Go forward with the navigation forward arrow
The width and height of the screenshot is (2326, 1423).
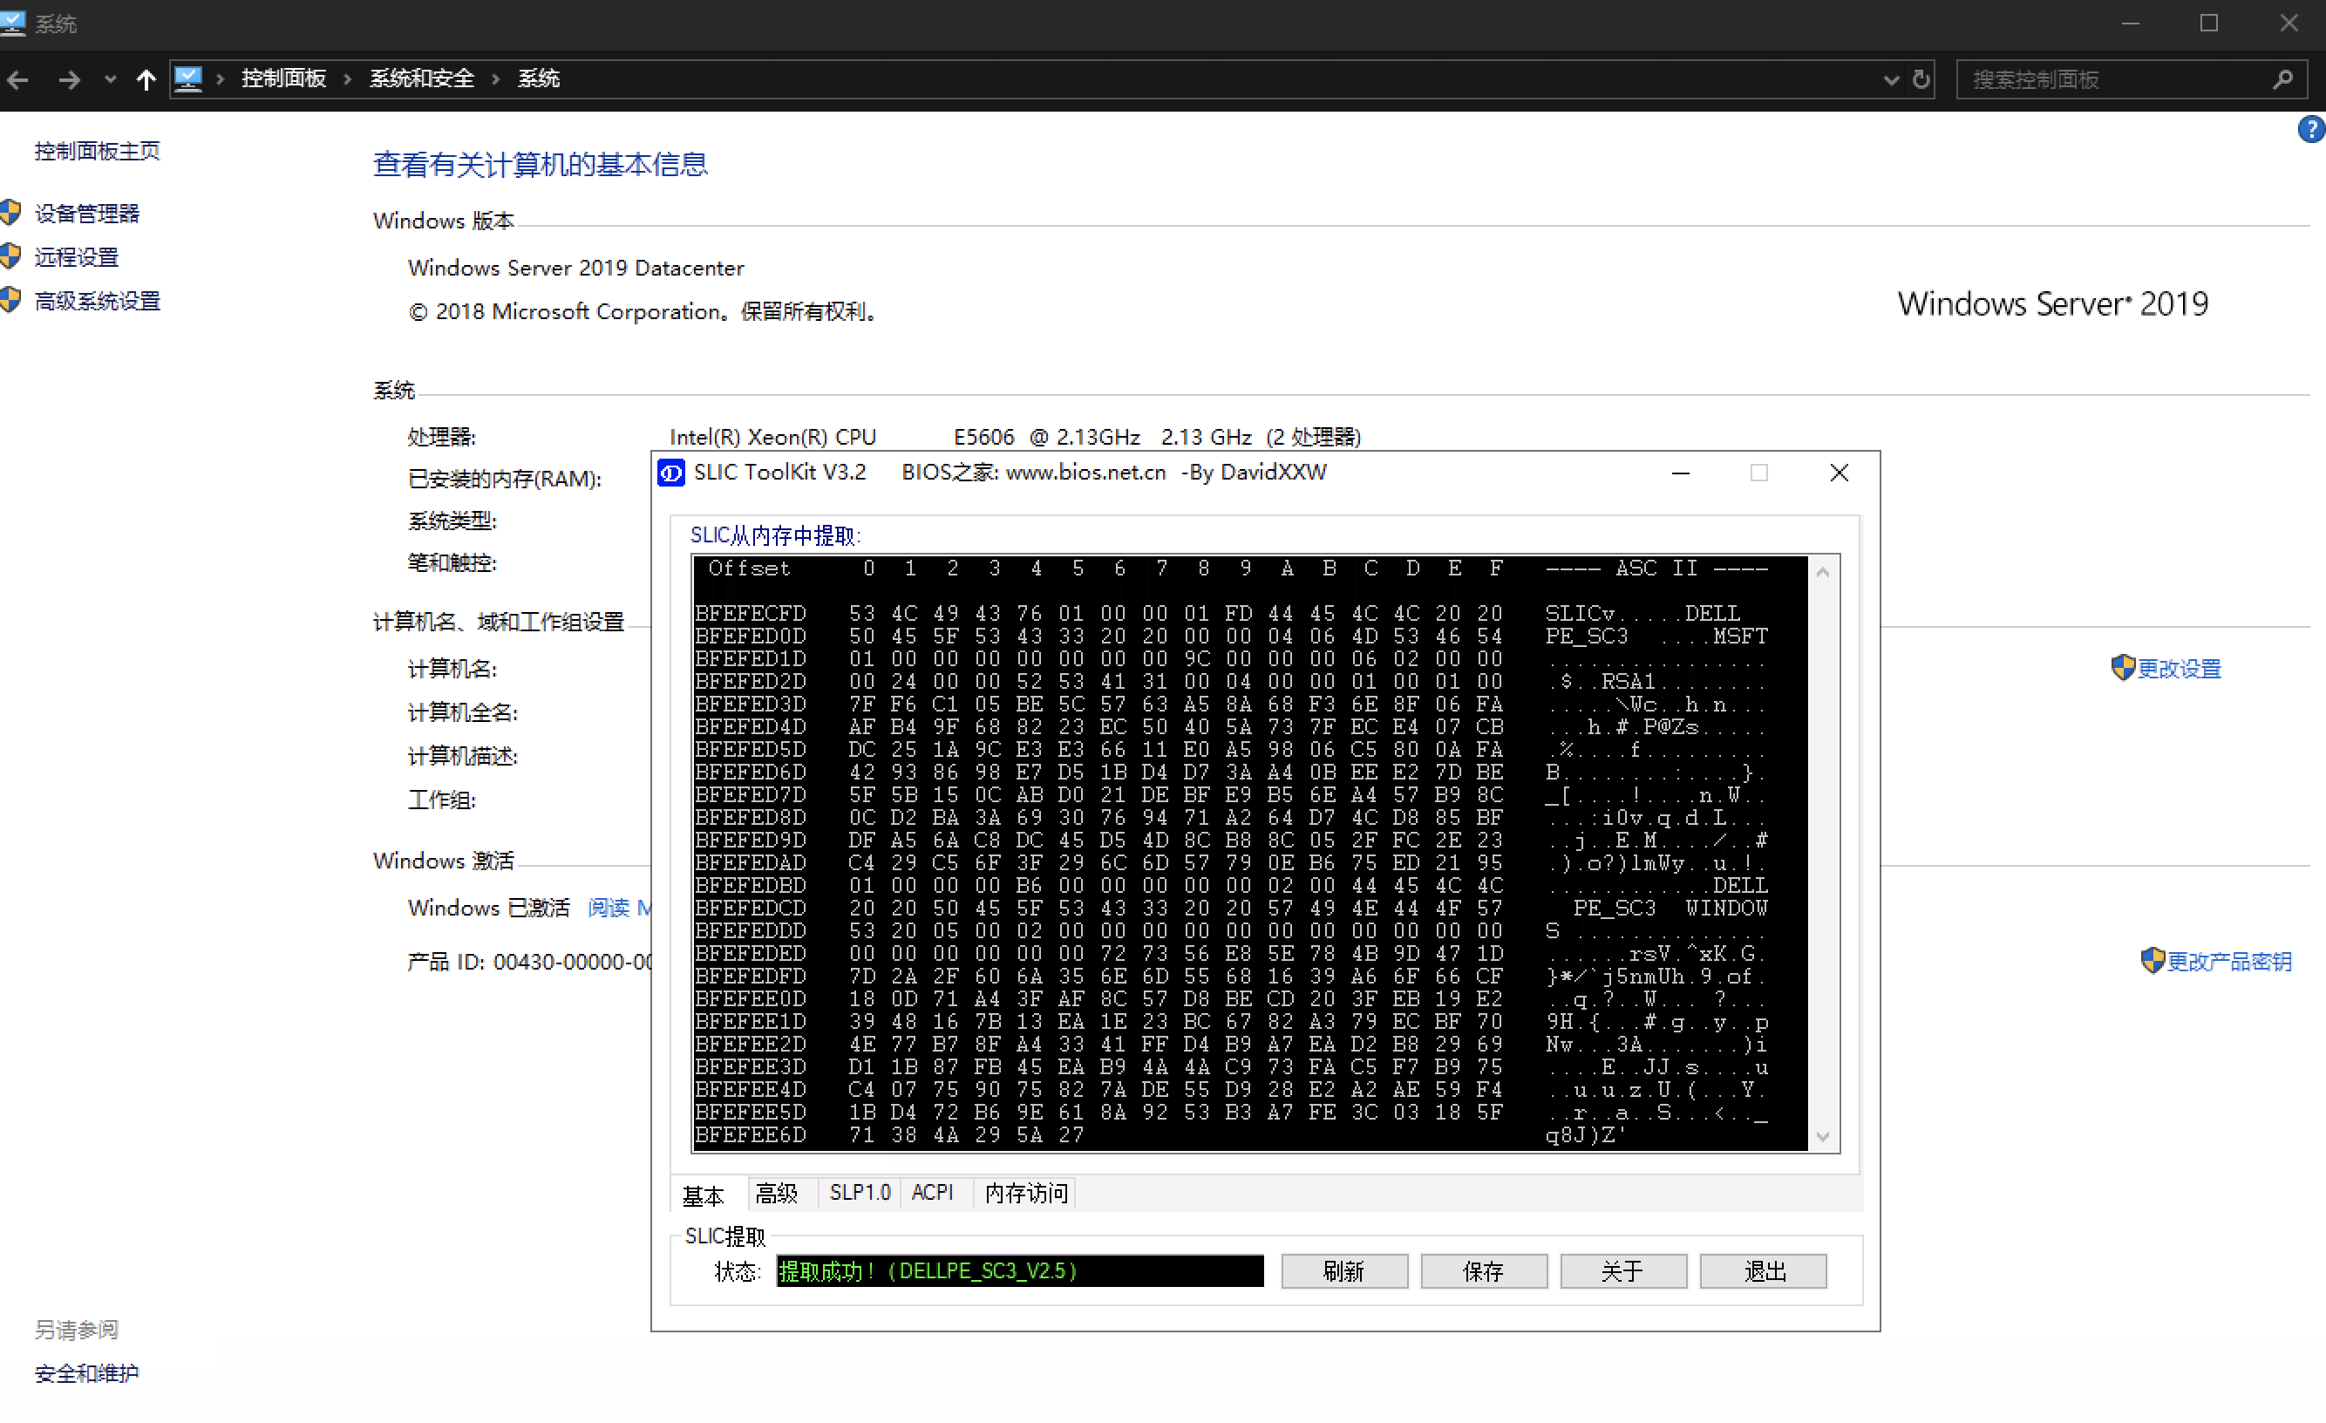point(69,80)
